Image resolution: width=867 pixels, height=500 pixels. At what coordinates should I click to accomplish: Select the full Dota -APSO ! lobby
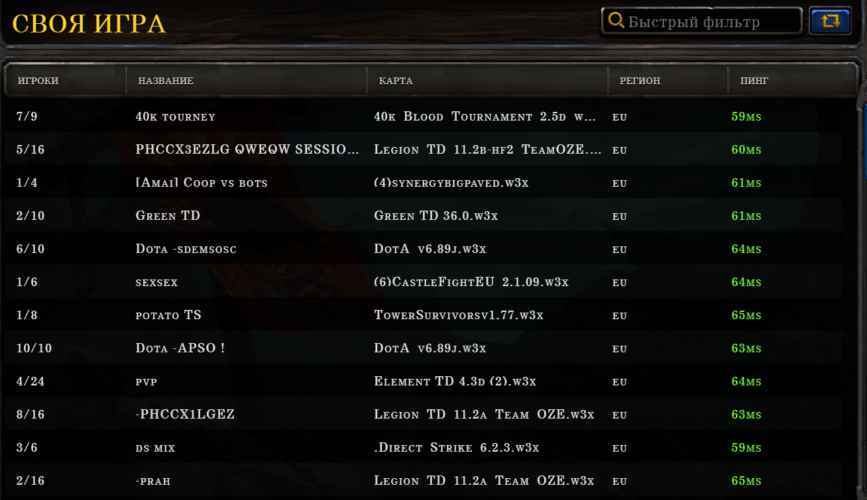pyautogui.click(x=424, y=348)
